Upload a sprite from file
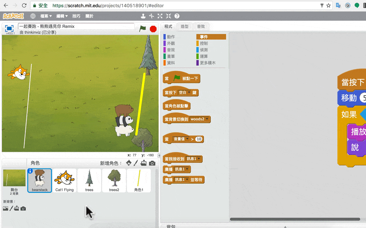The image size is (366, 228). (144, 163)
